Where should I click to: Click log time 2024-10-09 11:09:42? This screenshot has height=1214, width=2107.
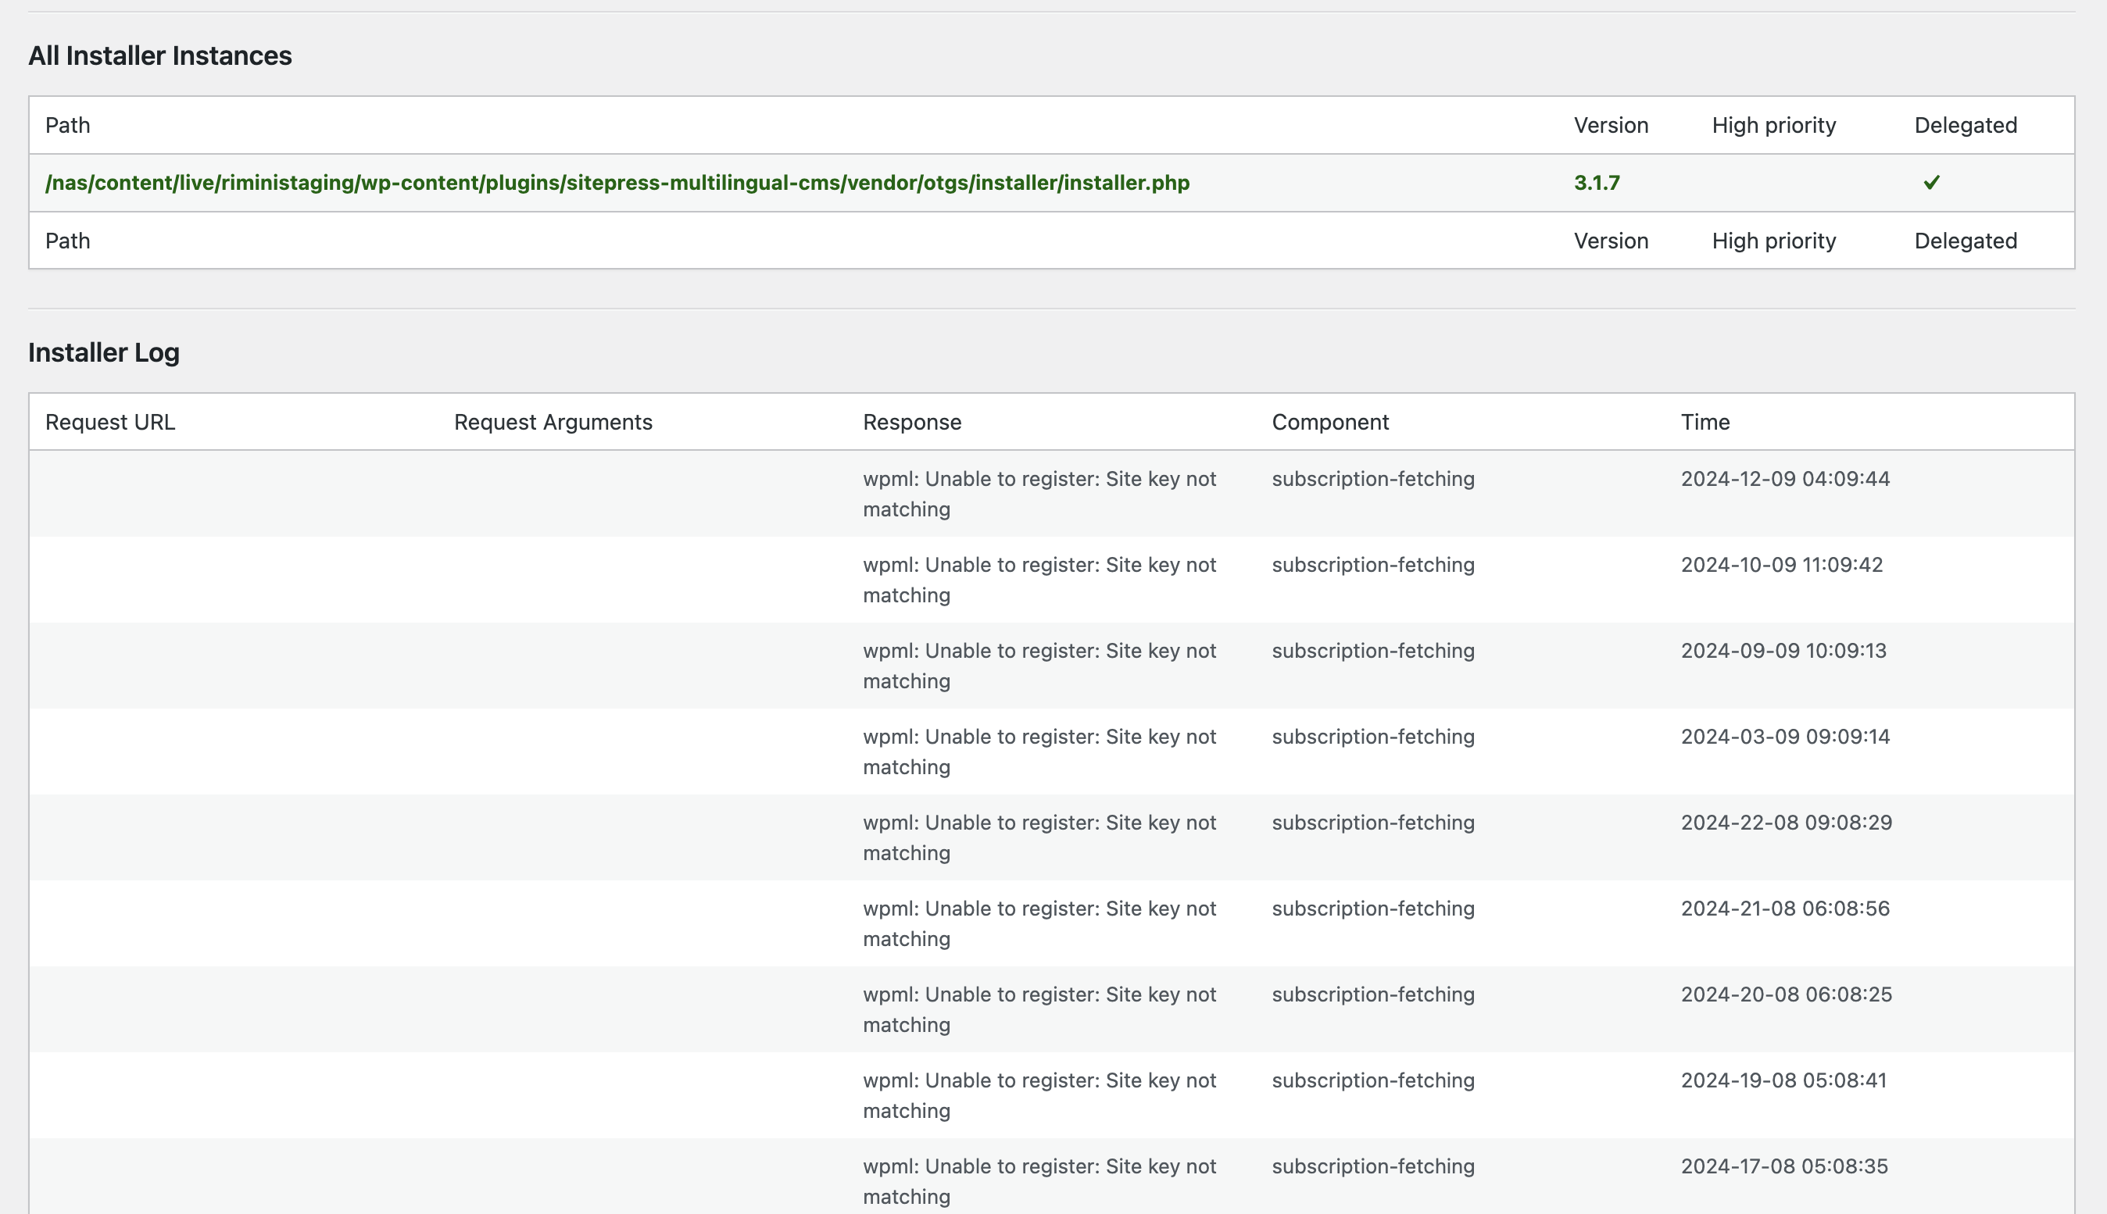(x=1782, y=565)
